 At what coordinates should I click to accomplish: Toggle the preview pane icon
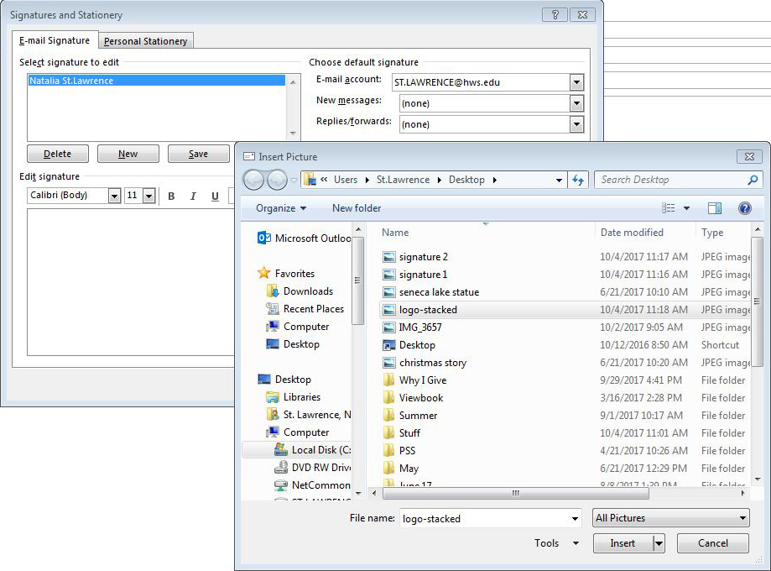coord(715,208)
